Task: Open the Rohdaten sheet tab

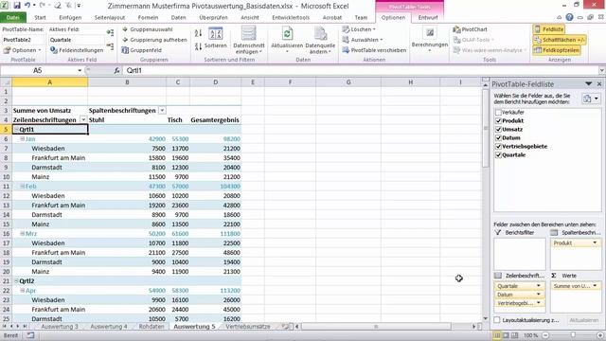Action: (151, 327)
